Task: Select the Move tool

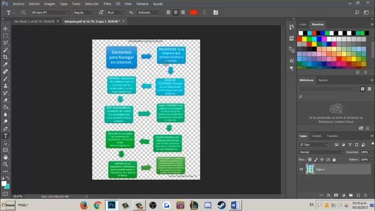Action: (5, 29)
